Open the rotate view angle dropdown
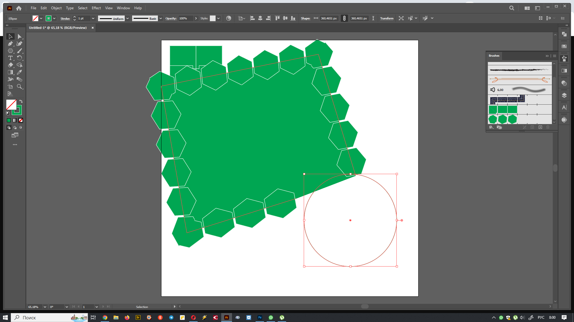The width and height of the screenshot is (574, 322). click(67, 307)
